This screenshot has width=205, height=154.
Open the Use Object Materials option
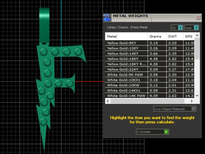coord(175,109)
